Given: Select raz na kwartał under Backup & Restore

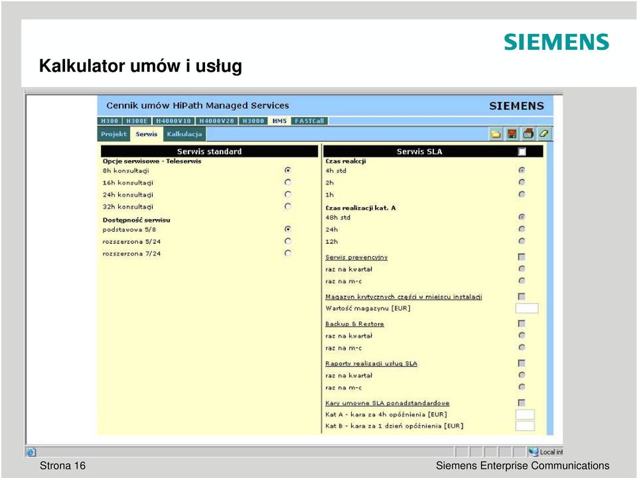Looking at the screenshot, I should click(x=522, y=335).
